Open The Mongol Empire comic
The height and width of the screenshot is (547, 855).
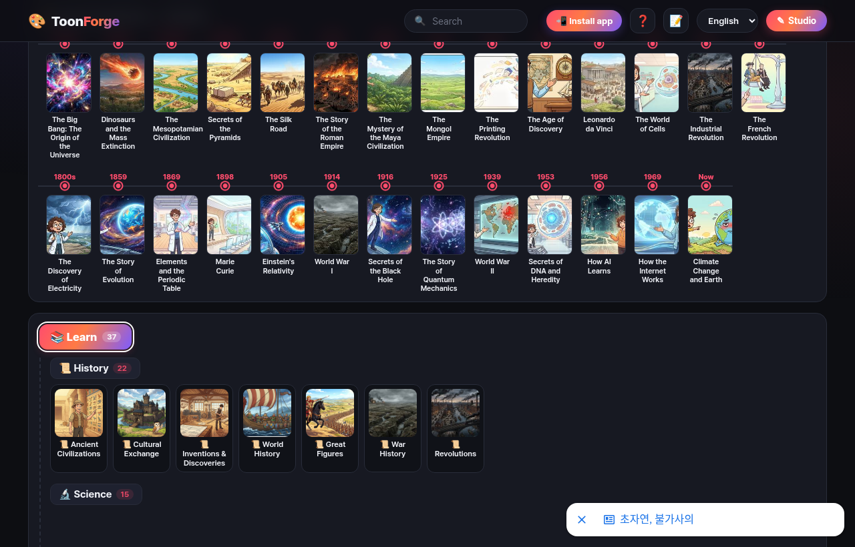[443, 83]
